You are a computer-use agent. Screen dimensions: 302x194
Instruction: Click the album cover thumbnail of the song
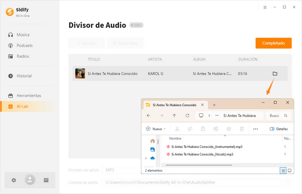[x=80, y=73]
